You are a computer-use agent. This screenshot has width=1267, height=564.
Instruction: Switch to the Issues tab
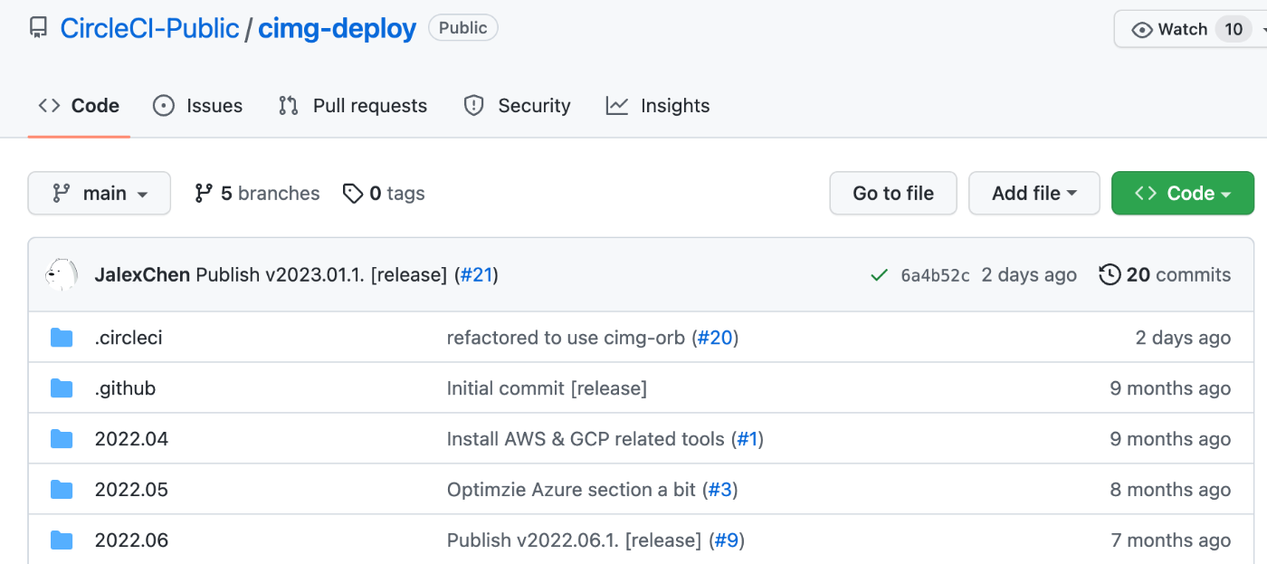[197, 105]
